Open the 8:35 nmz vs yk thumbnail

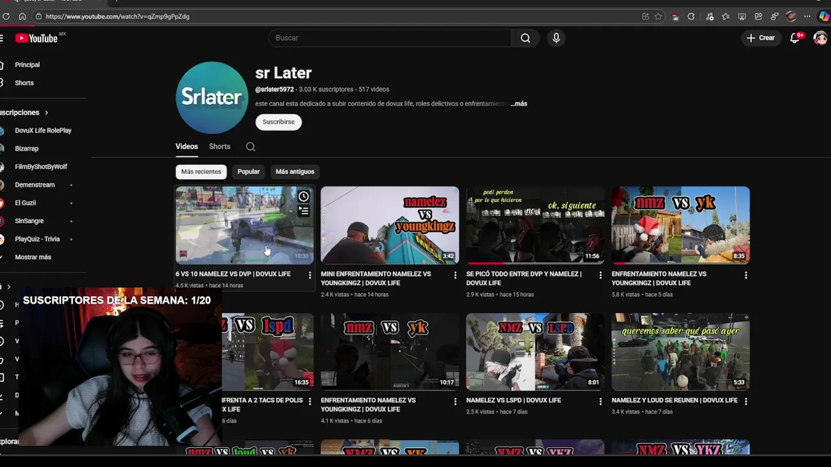(680, 225)
